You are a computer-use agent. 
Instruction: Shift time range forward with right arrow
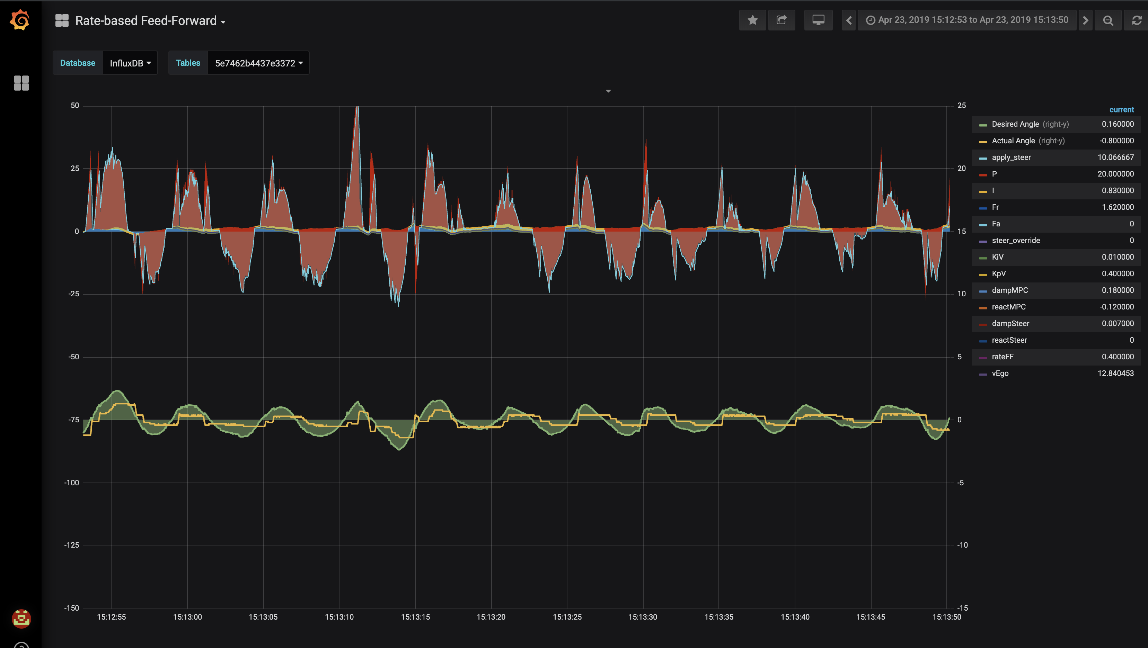coord(1085,20)
